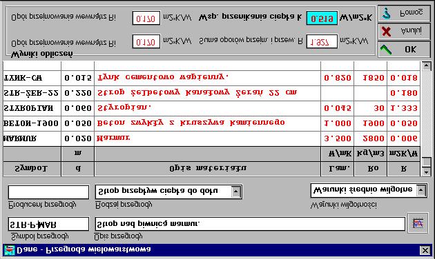Click description Tynk cementowo wapienny

[x=208, y=78]
